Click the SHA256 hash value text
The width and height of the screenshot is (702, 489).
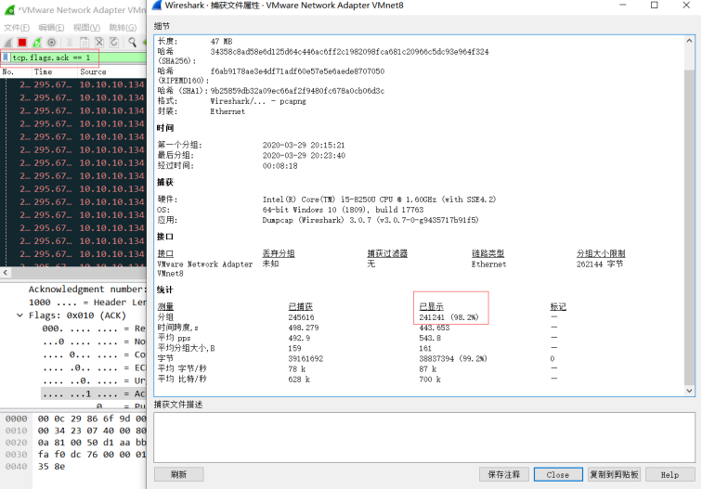(350, 52)
